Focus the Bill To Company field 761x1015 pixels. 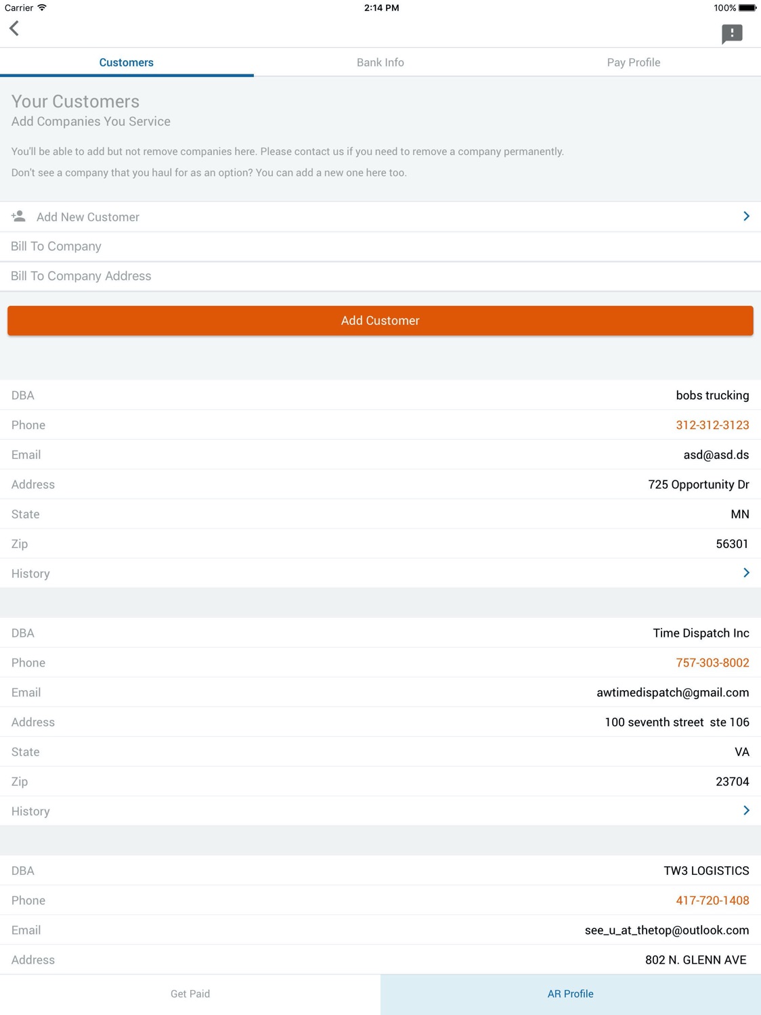pos(380,246)
